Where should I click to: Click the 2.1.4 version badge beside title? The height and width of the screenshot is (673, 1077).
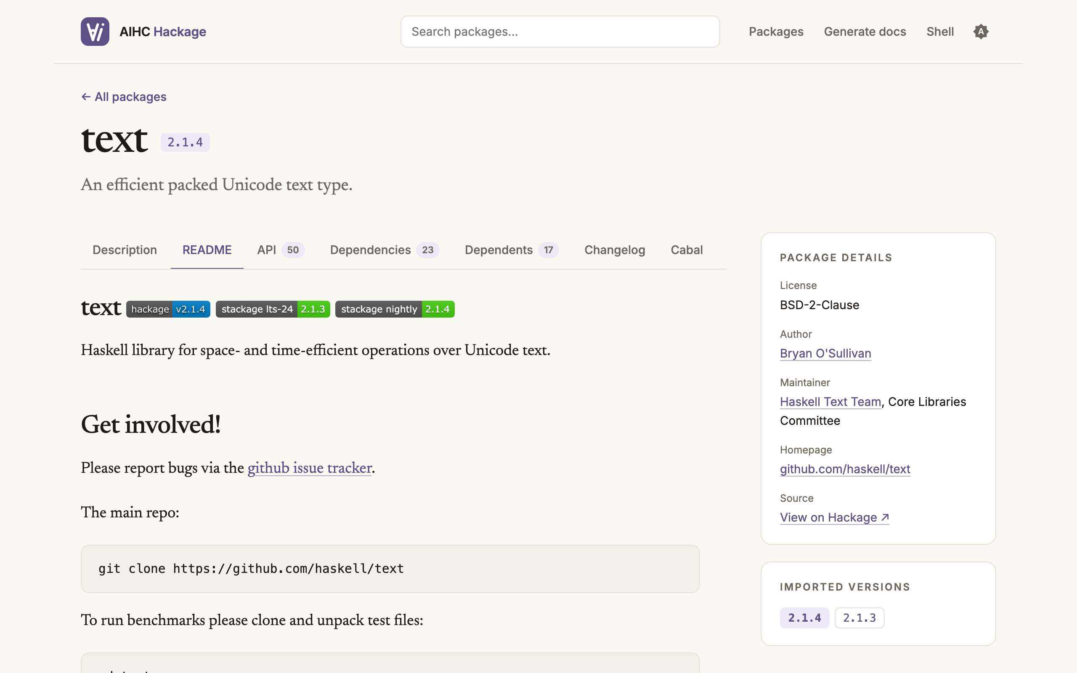[x=185, y=143]
